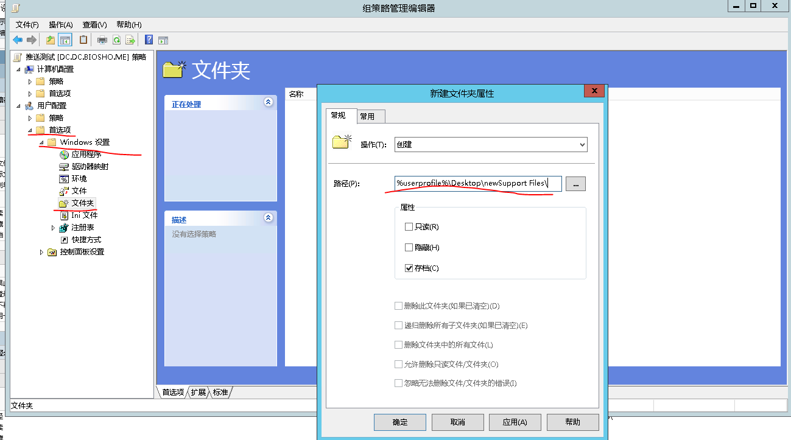Click the 应用(A) apply button
The image size is (791, 440).
click(515, 422)
